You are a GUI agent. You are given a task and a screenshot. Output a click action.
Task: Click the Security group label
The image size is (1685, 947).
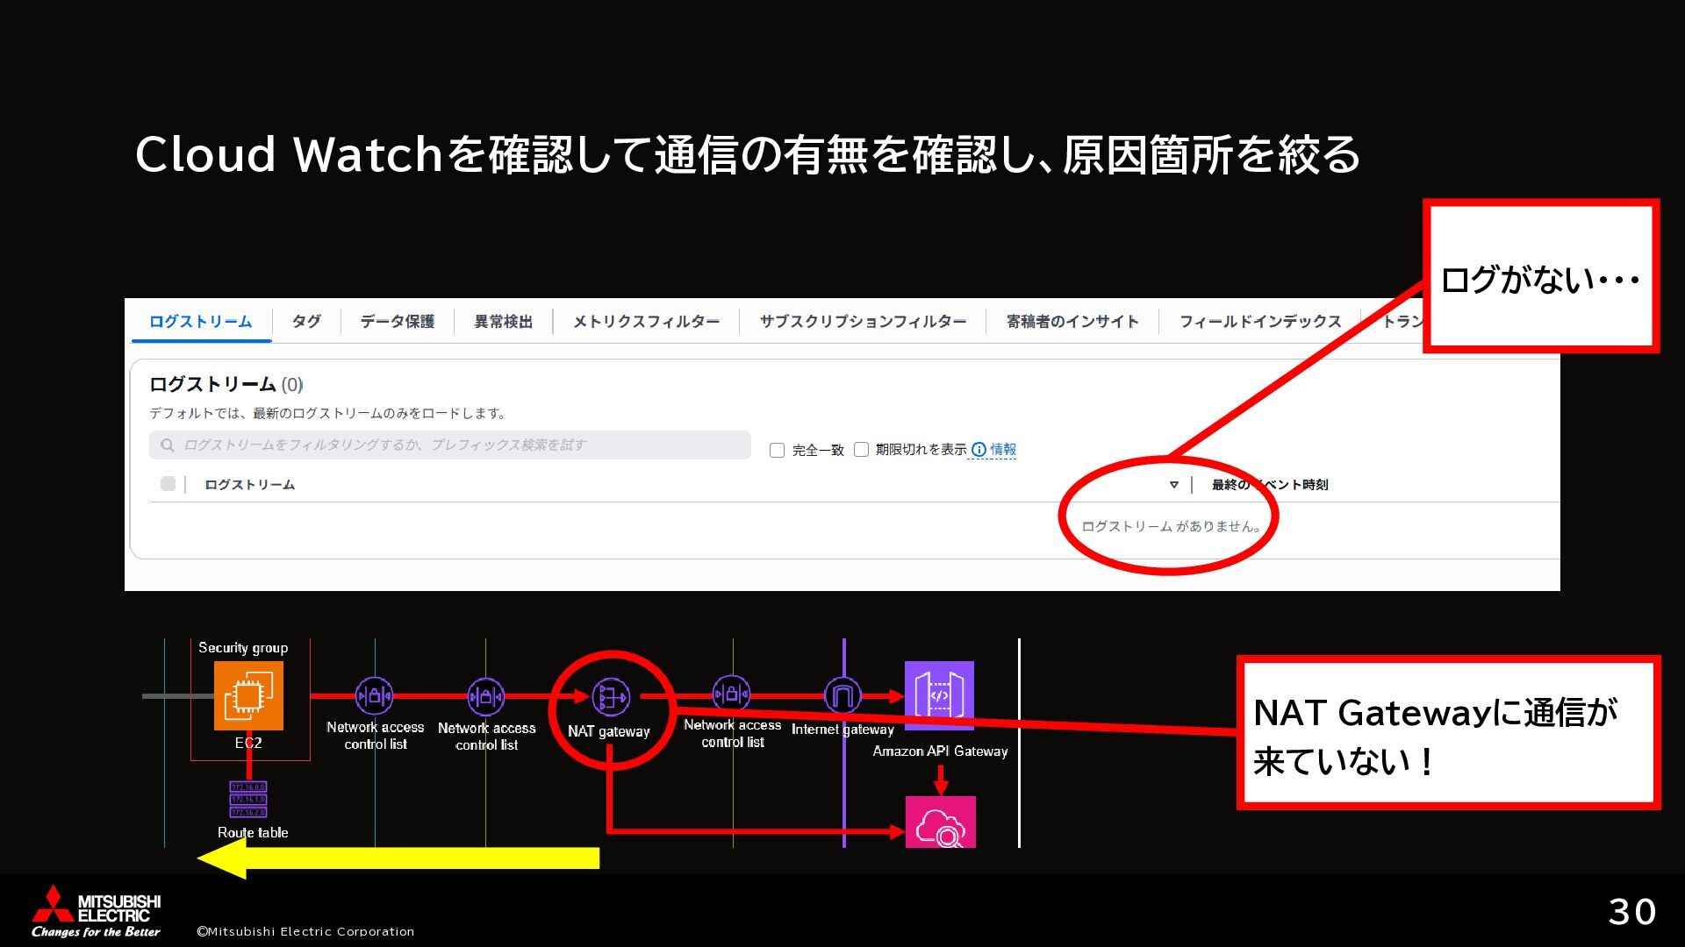tap(243, 648)
